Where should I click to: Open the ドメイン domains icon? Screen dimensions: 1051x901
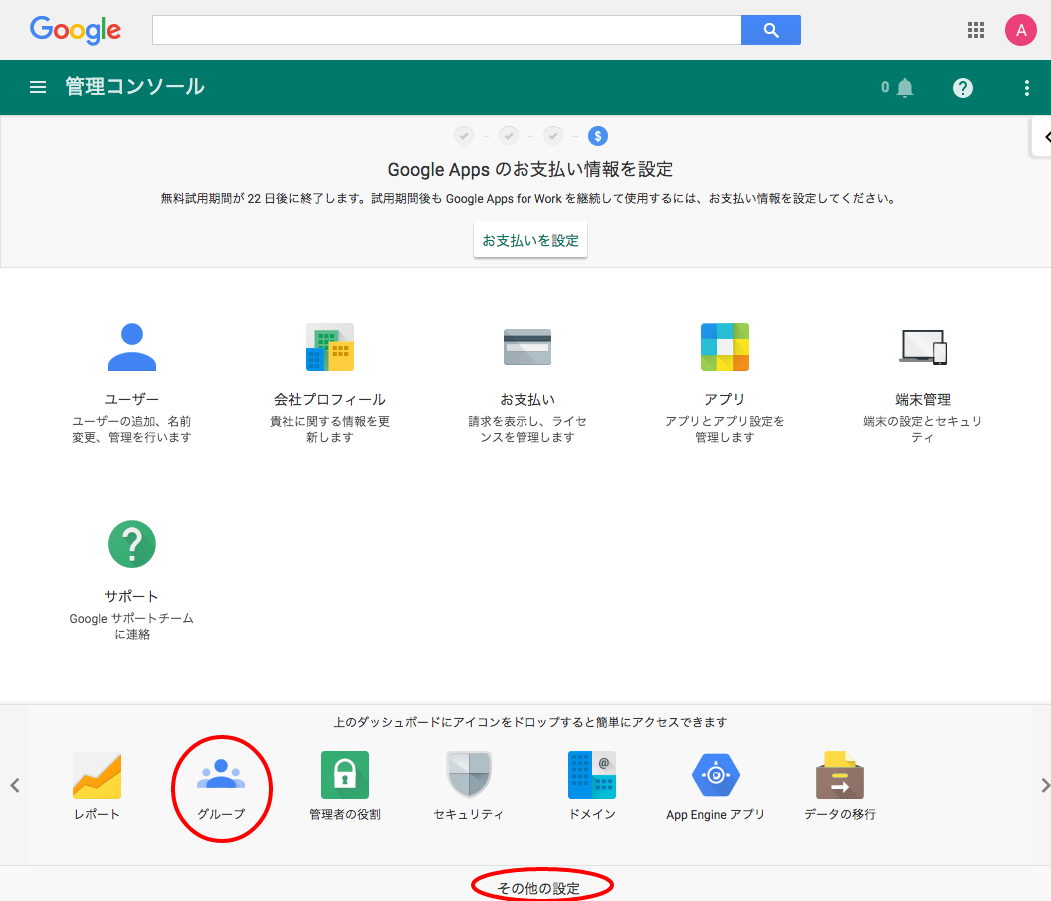point(592,775)
